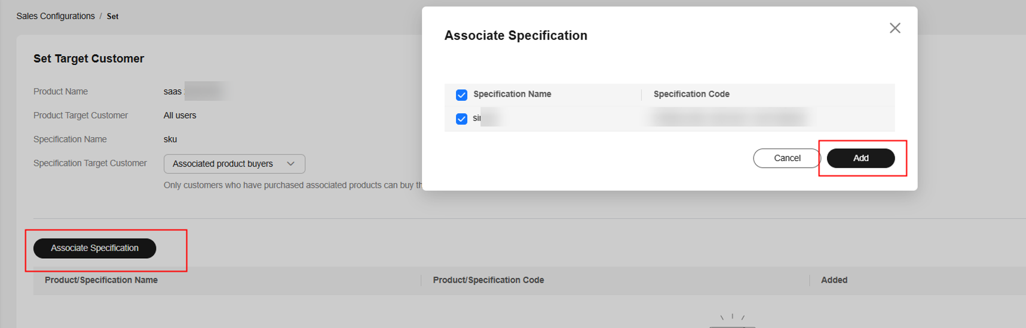Click the empty-table placeholder icon

point(733,321)
